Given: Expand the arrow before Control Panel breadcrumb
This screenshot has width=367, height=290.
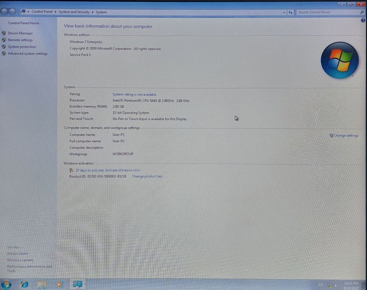Looking at the screenshot, I should pyautogui.click(x=28, y=12).
